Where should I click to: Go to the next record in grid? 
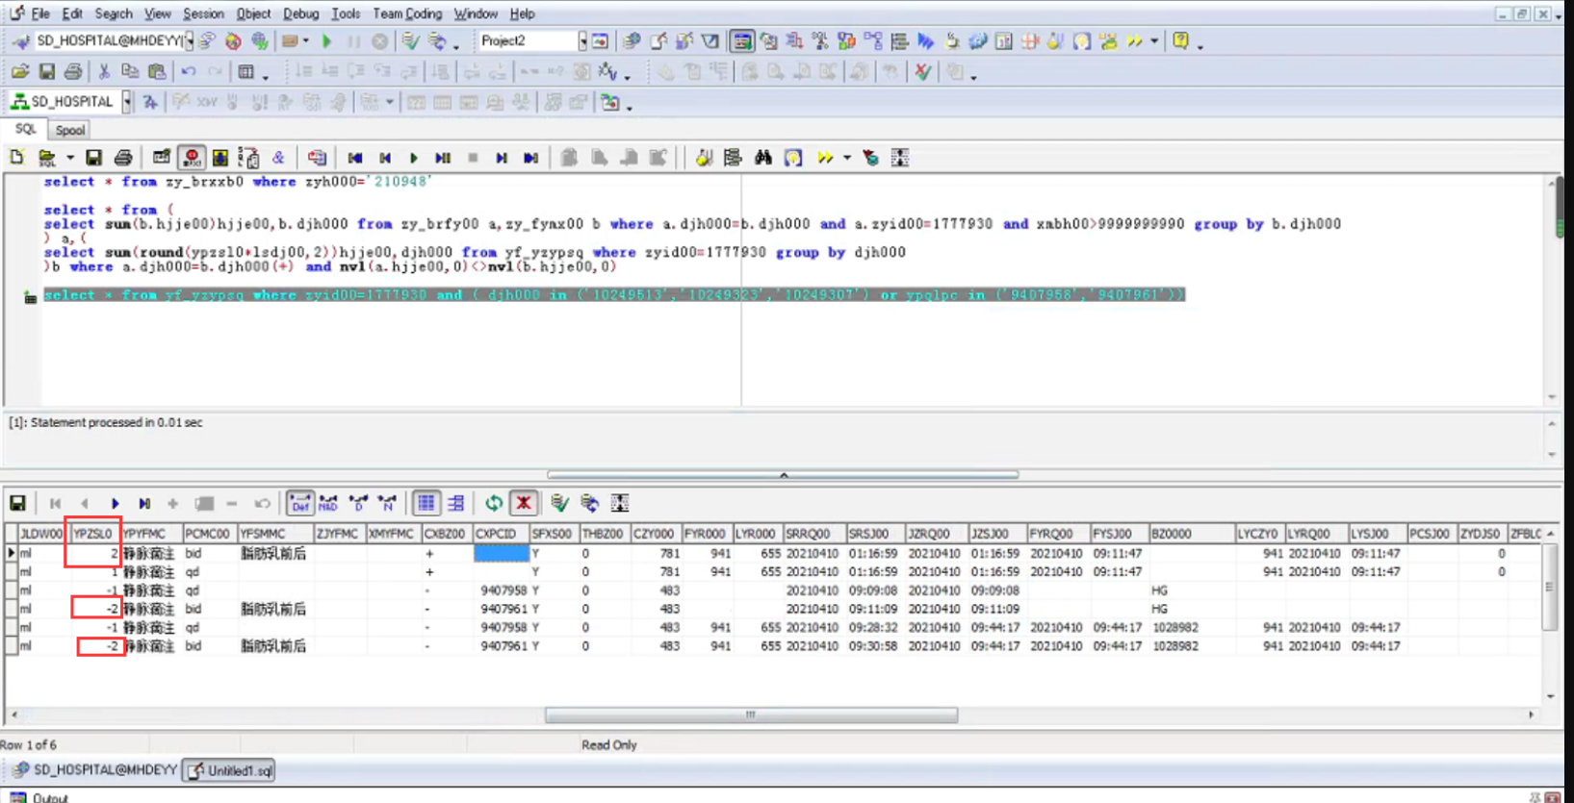[115, 503]
